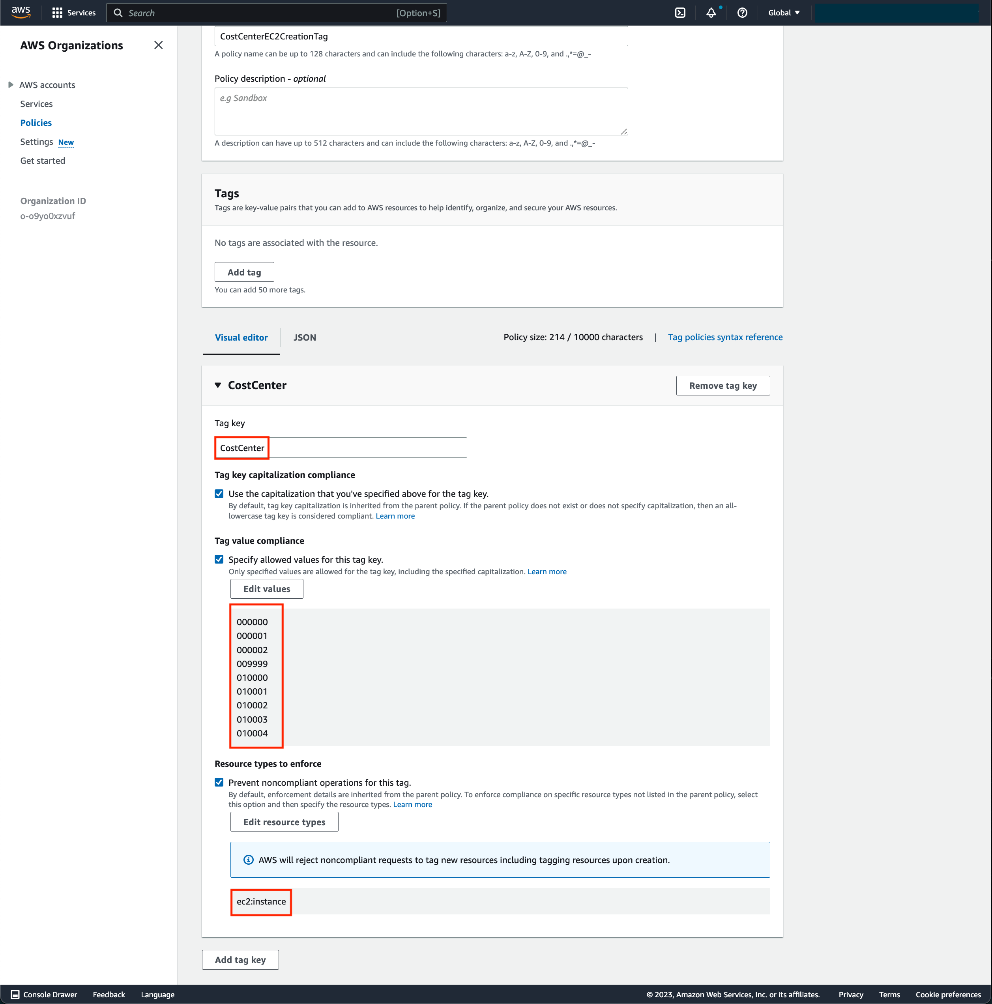
Task: Open the Console Drawer
Action: (x=44, y=994)
